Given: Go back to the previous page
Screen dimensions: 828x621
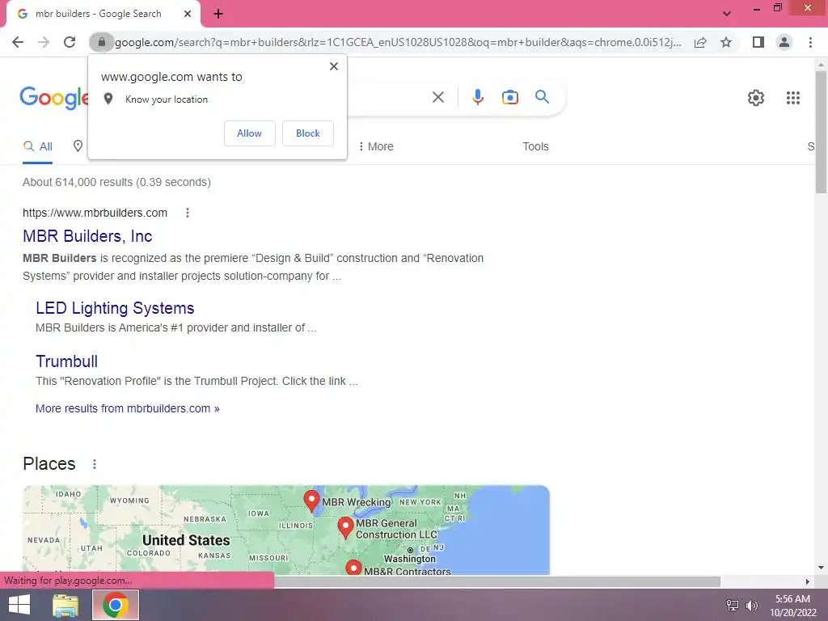Looking at the screenshot, I should 18,42.
